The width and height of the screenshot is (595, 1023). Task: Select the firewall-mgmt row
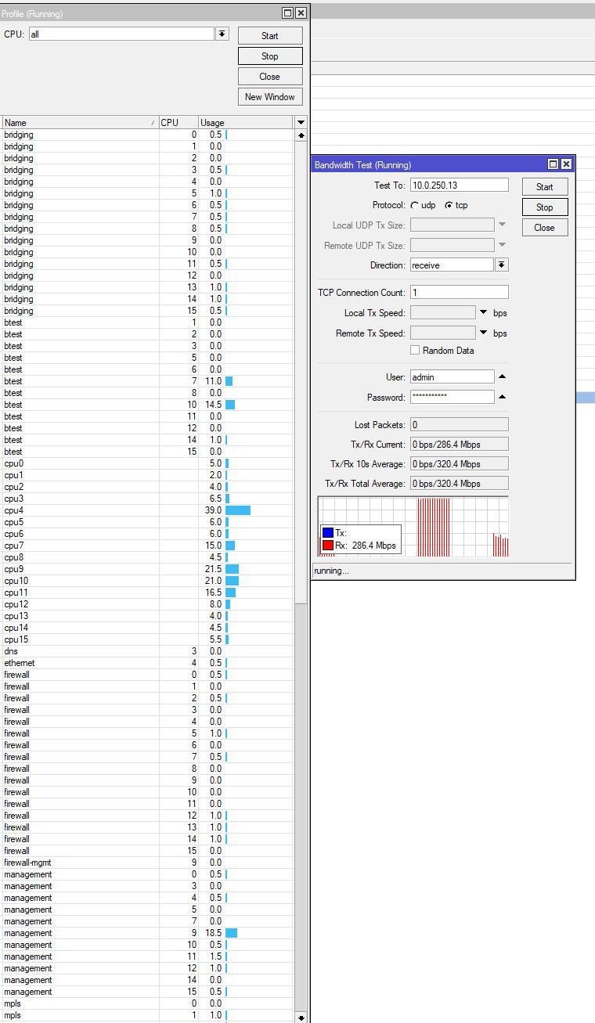coord(148,863)
